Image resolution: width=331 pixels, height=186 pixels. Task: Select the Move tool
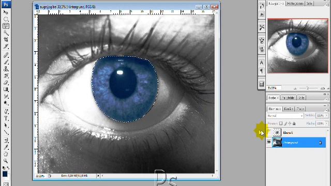pyautogui.click(x=6, y=12)
